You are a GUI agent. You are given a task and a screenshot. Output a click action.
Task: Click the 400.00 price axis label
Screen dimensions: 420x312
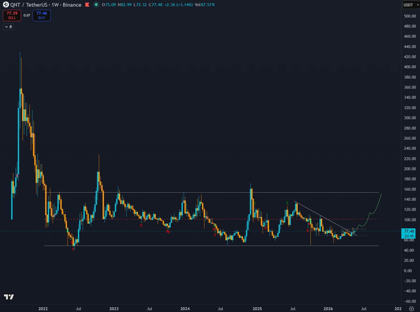(410, 67)
